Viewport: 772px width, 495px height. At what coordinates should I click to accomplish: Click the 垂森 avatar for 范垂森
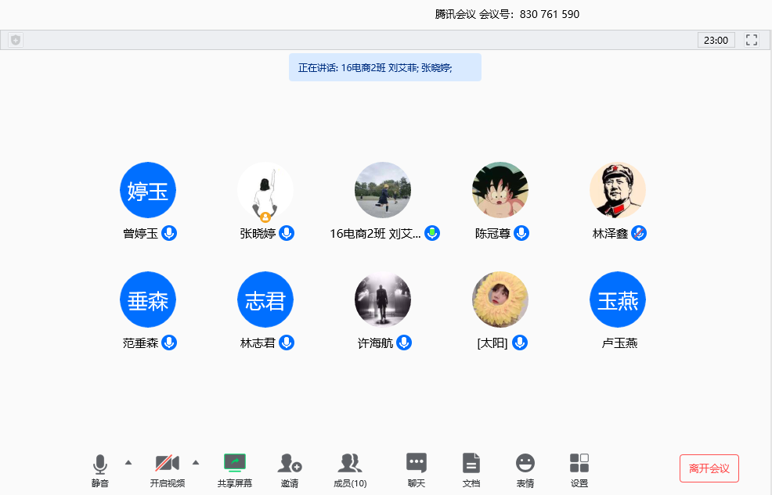(x=148, y=300)
